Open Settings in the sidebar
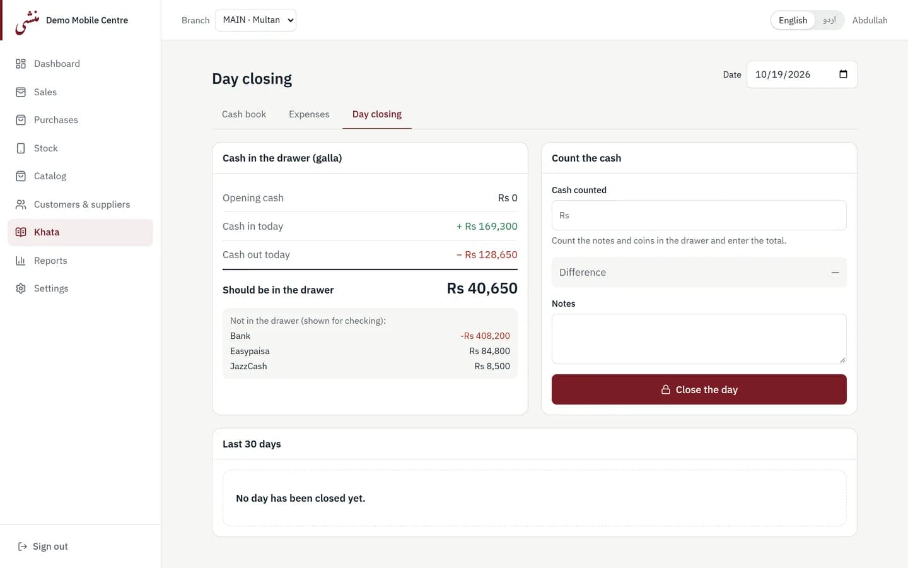Viewport: 908px width, 568px height. click(x=80, y=288)
